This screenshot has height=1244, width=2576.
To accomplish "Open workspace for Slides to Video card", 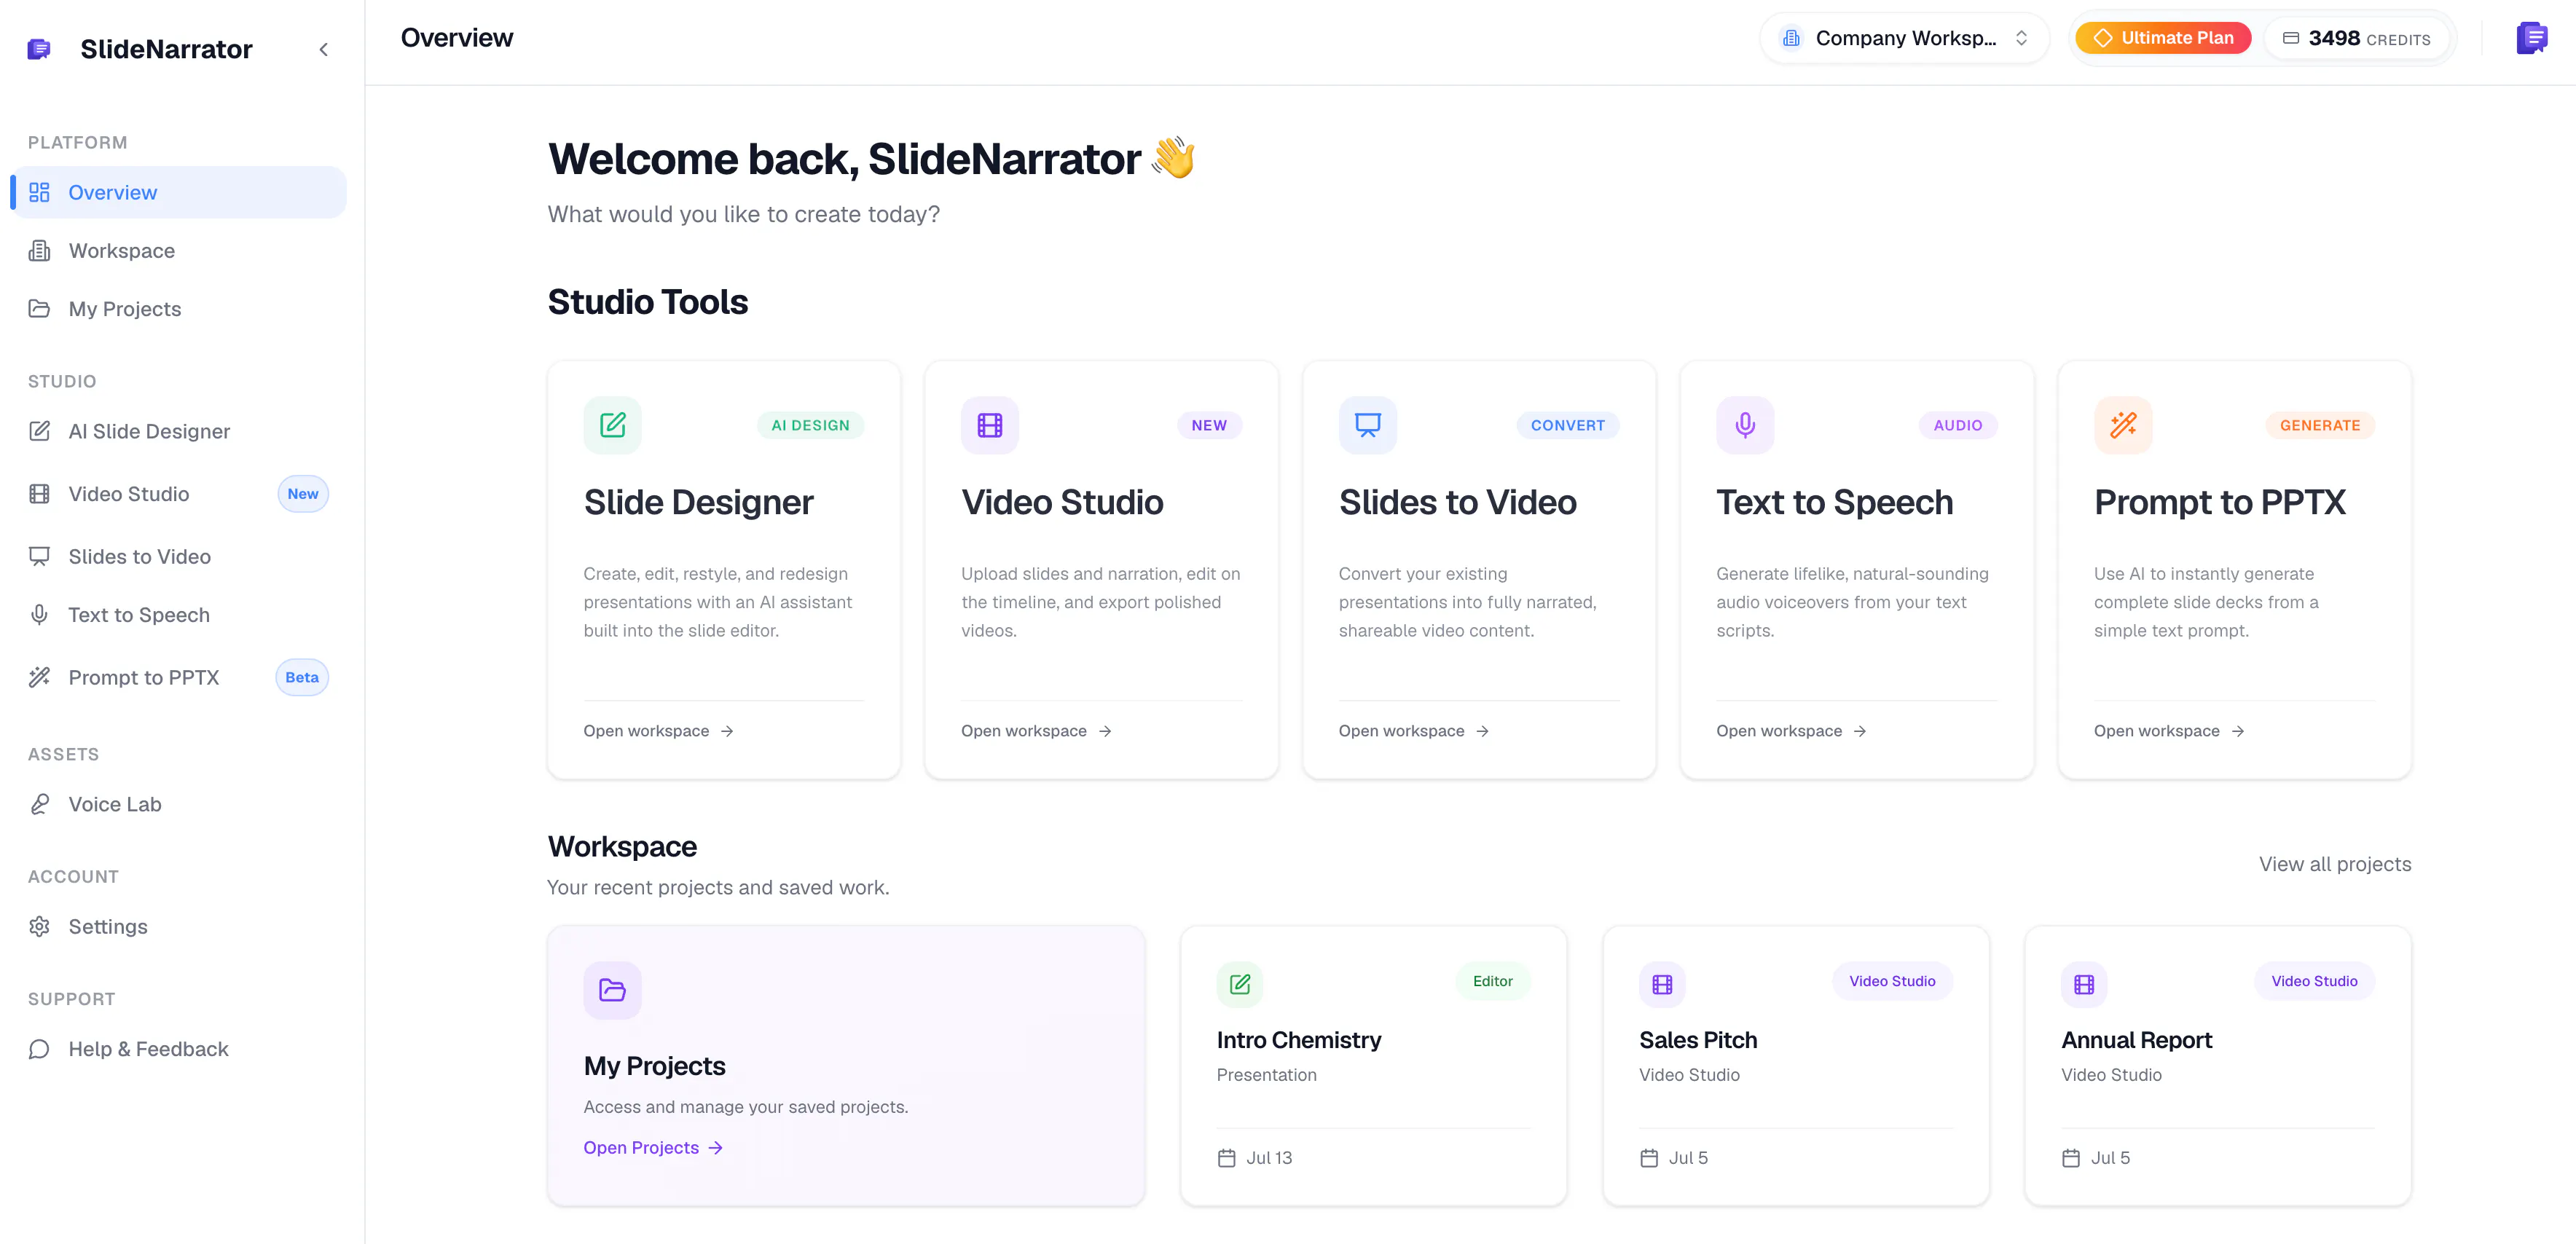I will coord(1414,731).
